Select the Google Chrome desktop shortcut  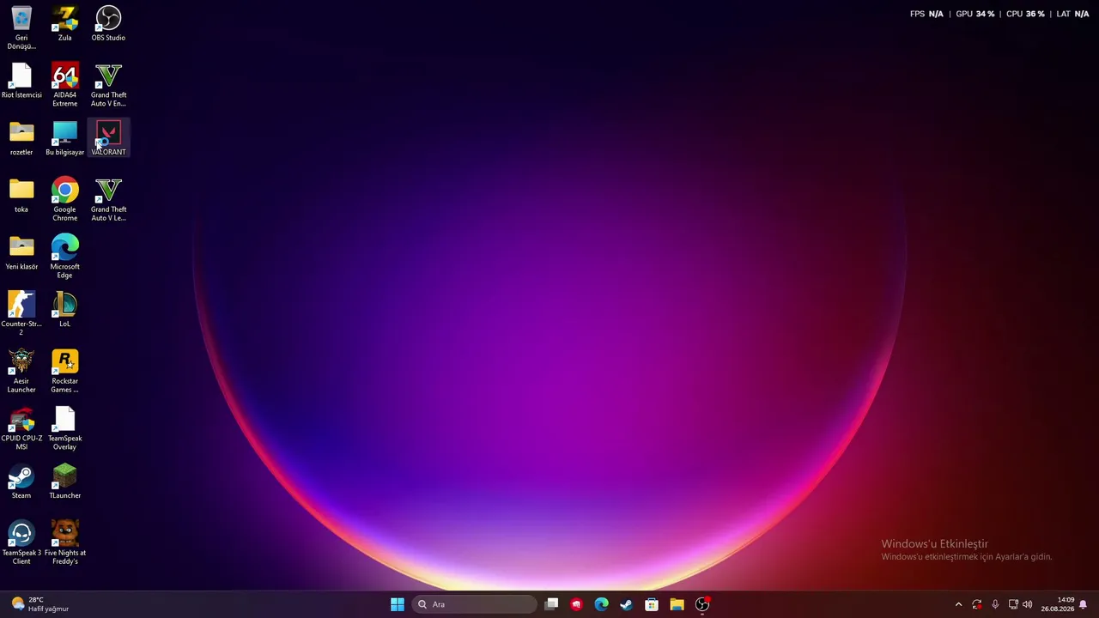pos(64,199)
